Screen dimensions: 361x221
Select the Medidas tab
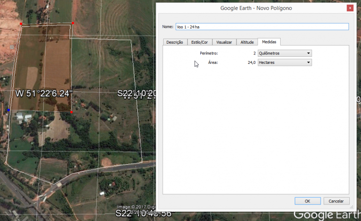pos(269,42)
